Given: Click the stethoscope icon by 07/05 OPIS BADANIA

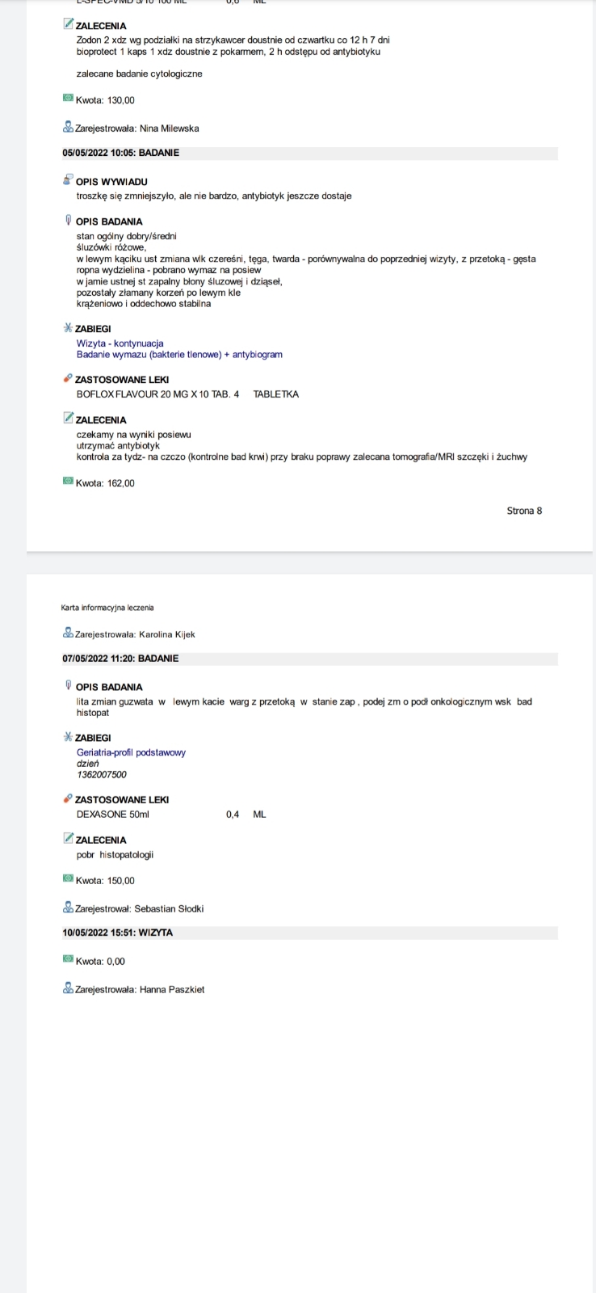Looking at the screenshot, I should pyautogui.click(x=68, y=686).
